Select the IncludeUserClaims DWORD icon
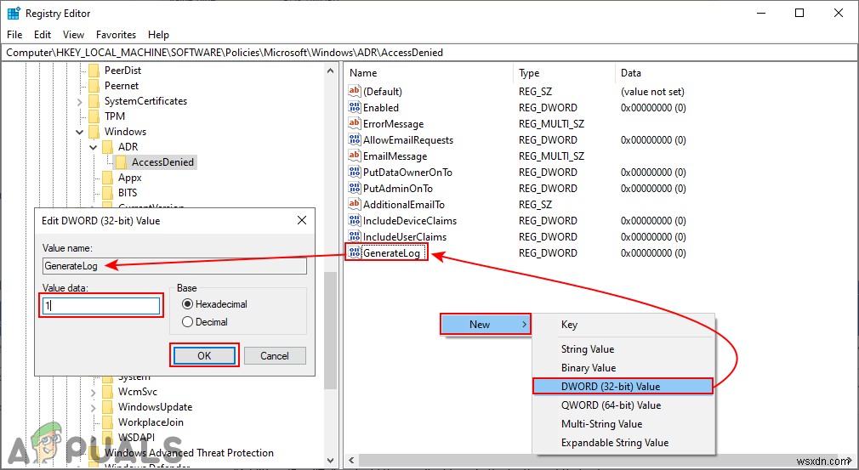 (x=355, y=237)
